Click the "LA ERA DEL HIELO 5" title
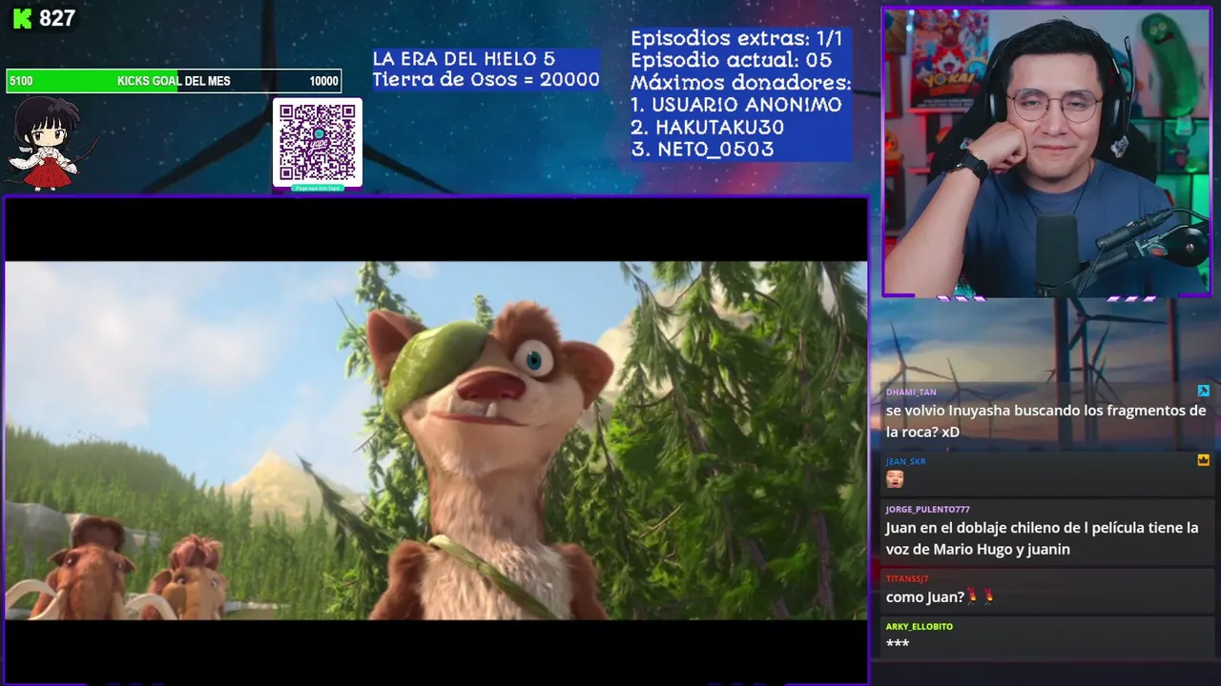 [x=464, y=59]
